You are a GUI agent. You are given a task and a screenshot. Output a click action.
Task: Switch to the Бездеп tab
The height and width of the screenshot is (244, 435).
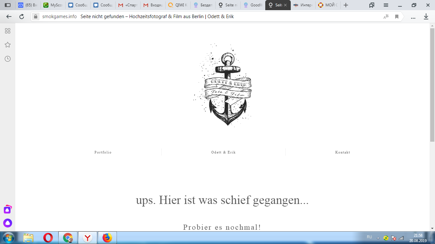click(x=203, y=5)
